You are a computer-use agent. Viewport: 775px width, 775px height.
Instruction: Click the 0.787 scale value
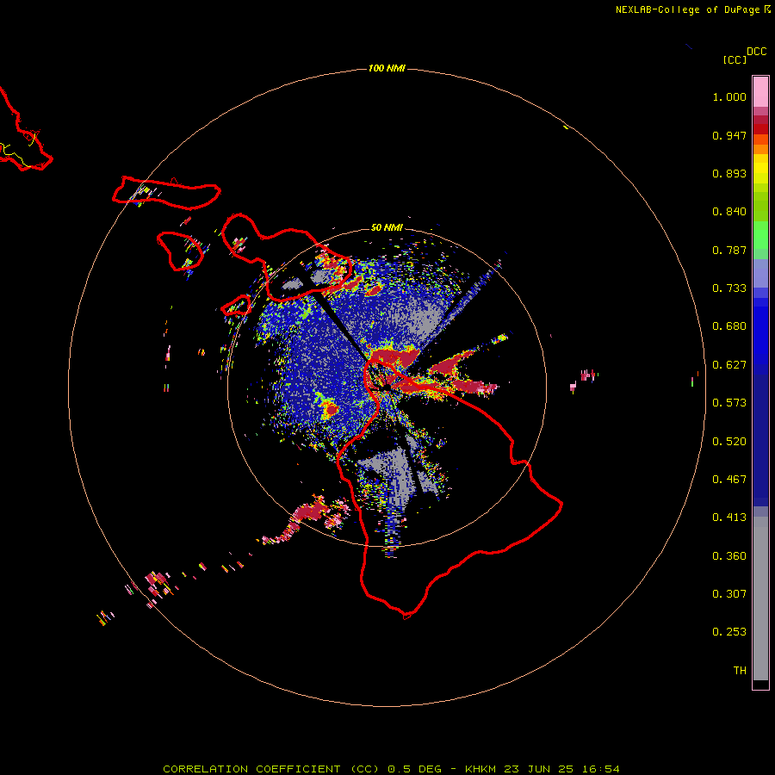[x=729, y=250]
